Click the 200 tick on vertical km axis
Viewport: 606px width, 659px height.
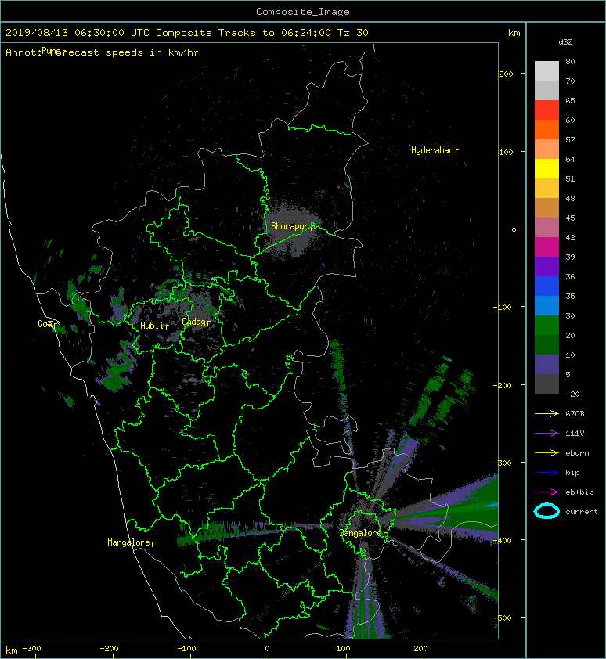coord(506,74)
